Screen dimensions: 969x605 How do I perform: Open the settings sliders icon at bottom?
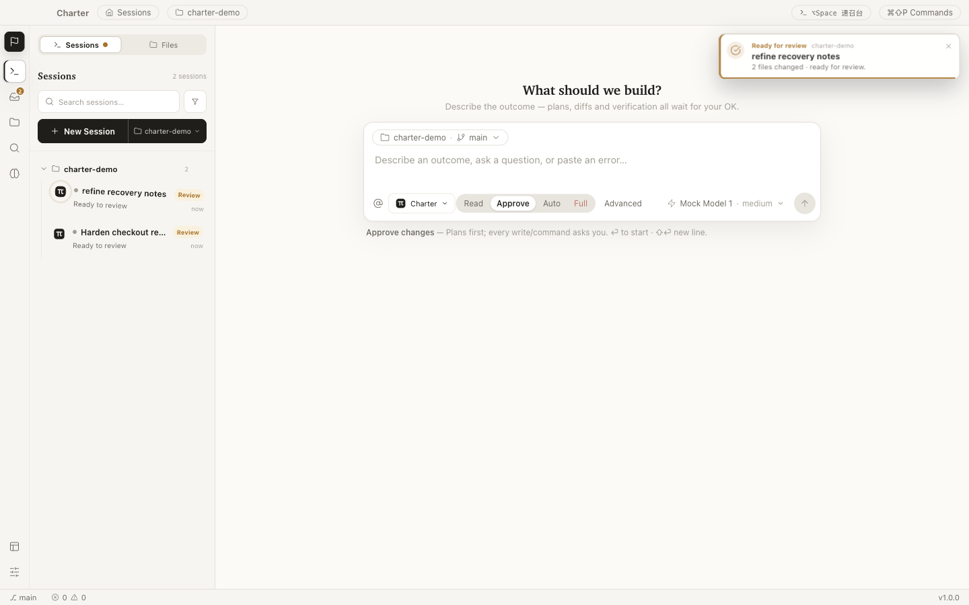click(x=14, y=572)
